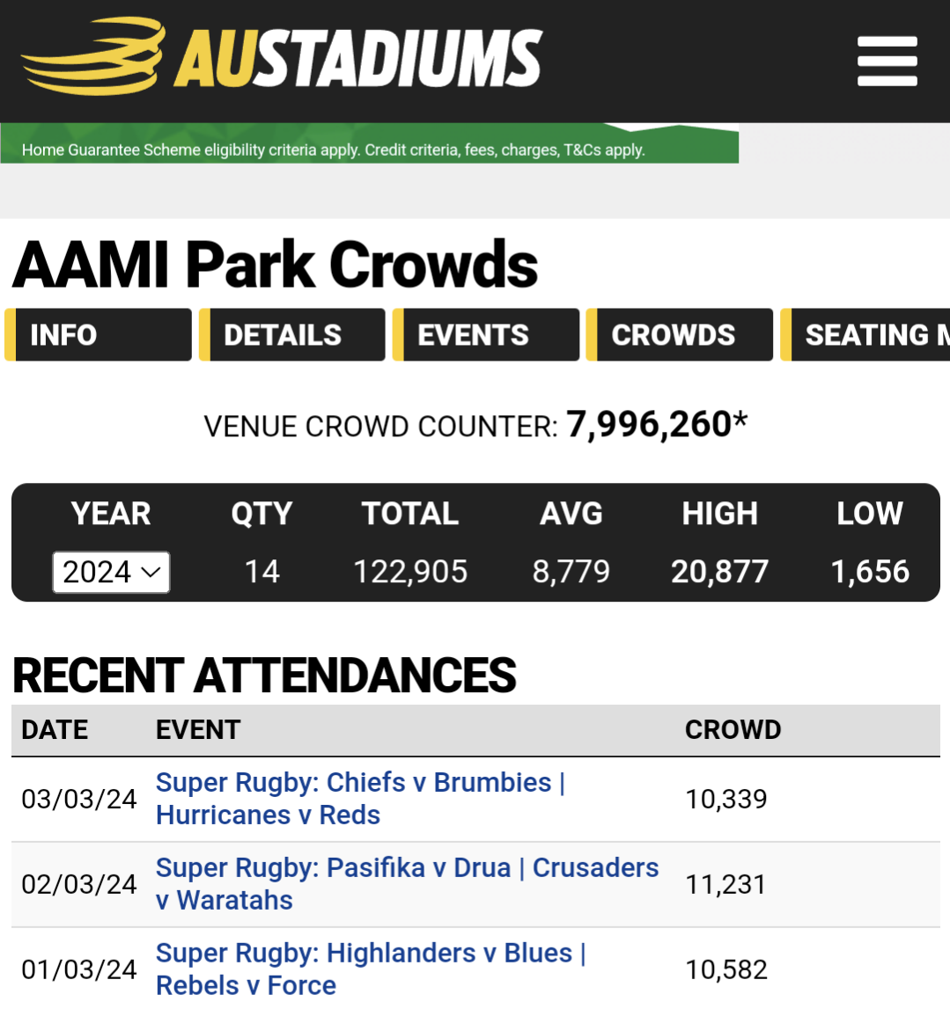Screen dimensions: 950x1009
Task: Select the CROWDS tab
Action: pos(680,335)
